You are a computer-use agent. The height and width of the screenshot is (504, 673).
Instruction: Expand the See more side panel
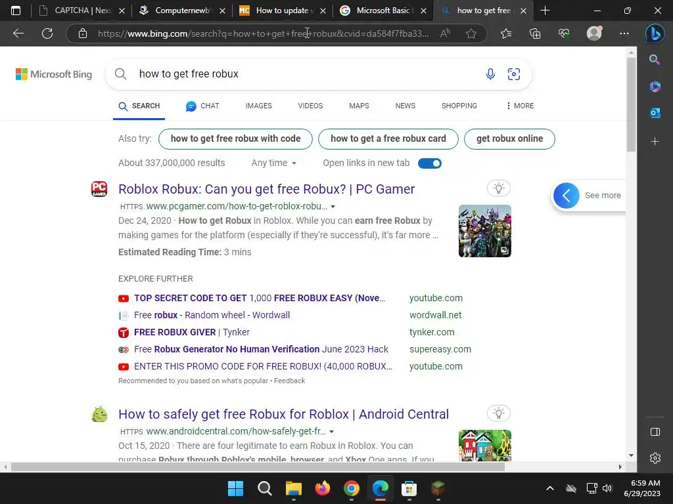pyautogui.click(x=588, y=196)
